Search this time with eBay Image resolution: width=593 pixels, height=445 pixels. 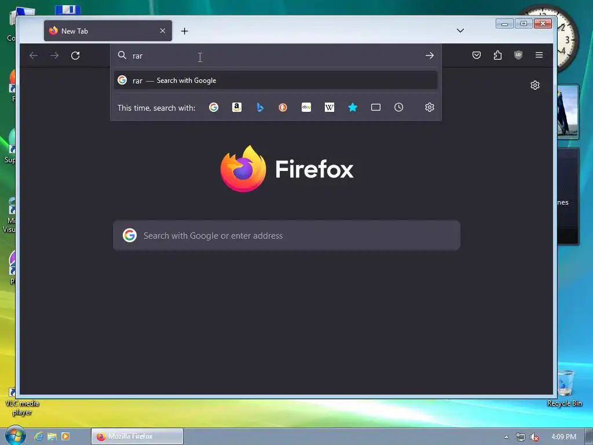tap(306, 107)
